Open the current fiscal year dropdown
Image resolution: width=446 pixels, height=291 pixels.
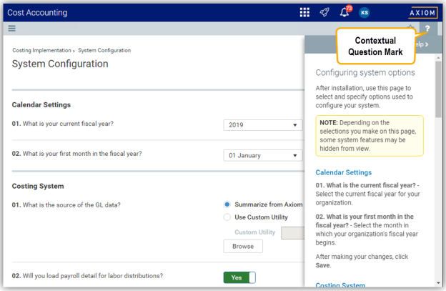click(263, 125)
